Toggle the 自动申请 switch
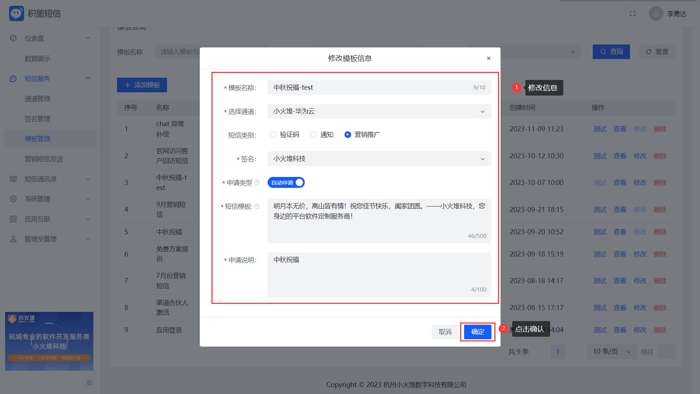 pos(286,182)
